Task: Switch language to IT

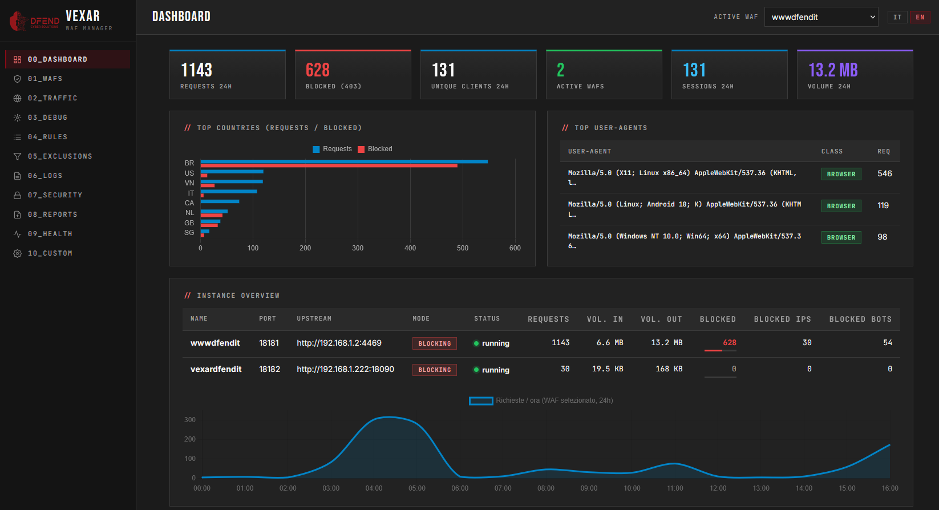Action: tap(897, 17)
